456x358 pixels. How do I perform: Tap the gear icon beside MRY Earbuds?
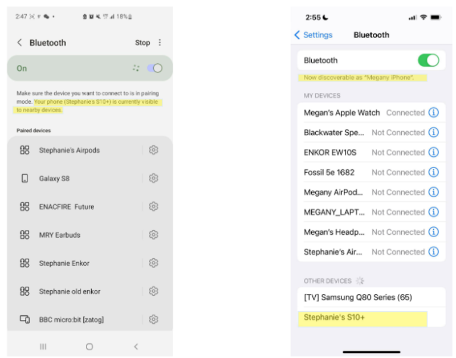pyautogui.click(x=153, y=235)
